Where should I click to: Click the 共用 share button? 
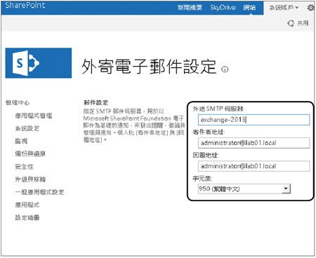click(298, 23)
